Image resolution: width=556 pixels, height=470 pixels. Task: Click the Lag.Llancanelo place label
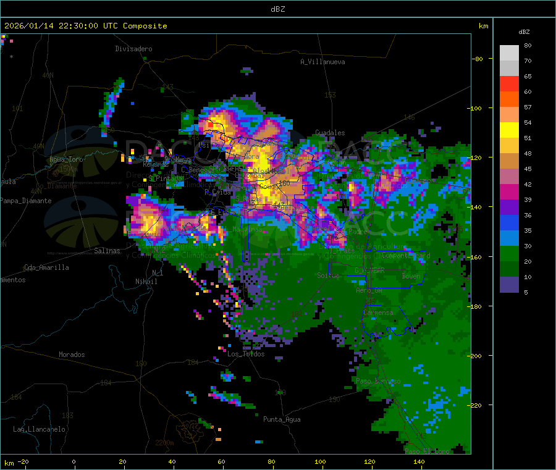[39, 429]
